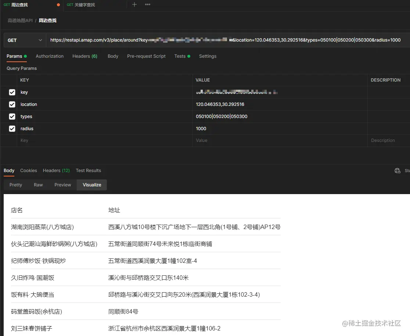
Task: Click the 伙头记潮汕海鲜砂锅粥(八方城店) shop name
Action: pyautogui.click(x=54, y=244)
